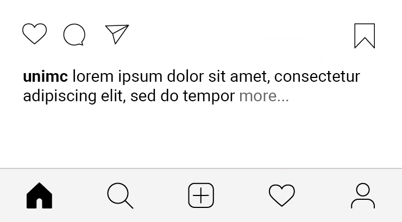Open your profile via the person icon
This screenshot has width=402, height=222.
click(363, 195)
